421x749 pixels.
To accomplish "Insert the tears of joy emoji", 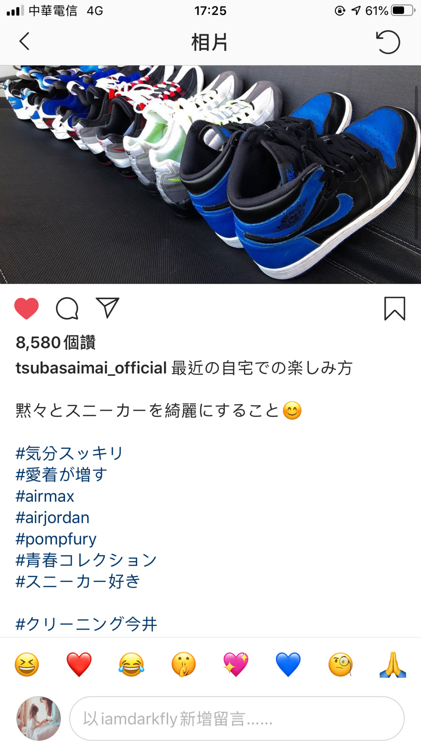I will pyautogui.click(x=132, y=664).
